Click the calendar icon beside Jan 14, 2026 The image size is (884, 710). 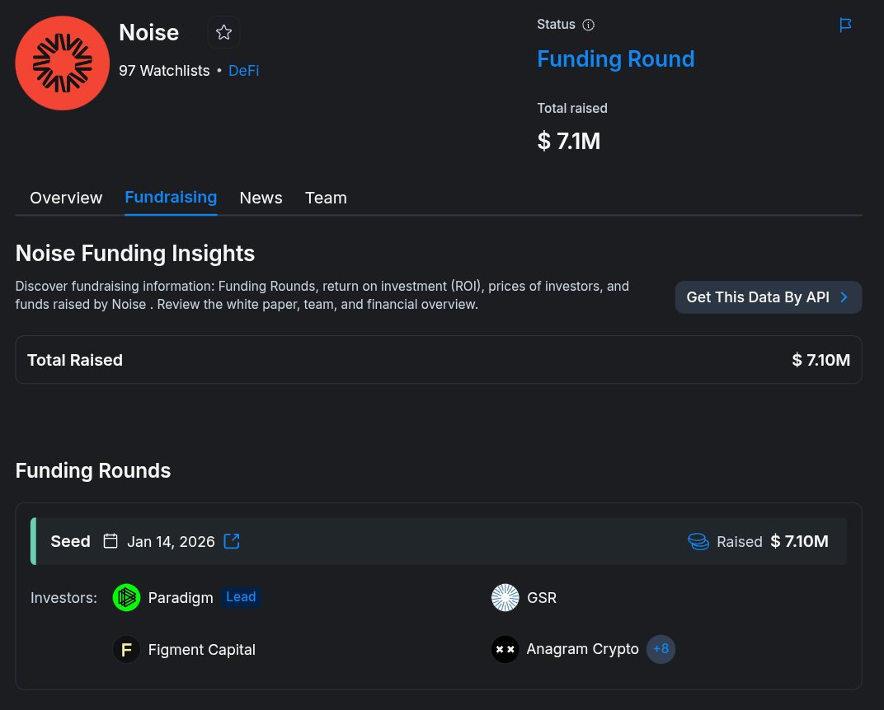point(110,541)
